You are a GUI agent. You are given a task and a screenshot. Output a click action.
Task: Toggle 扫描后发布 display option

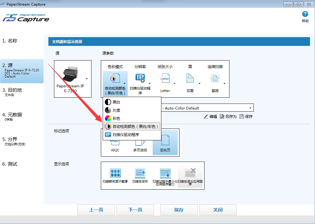140,176
